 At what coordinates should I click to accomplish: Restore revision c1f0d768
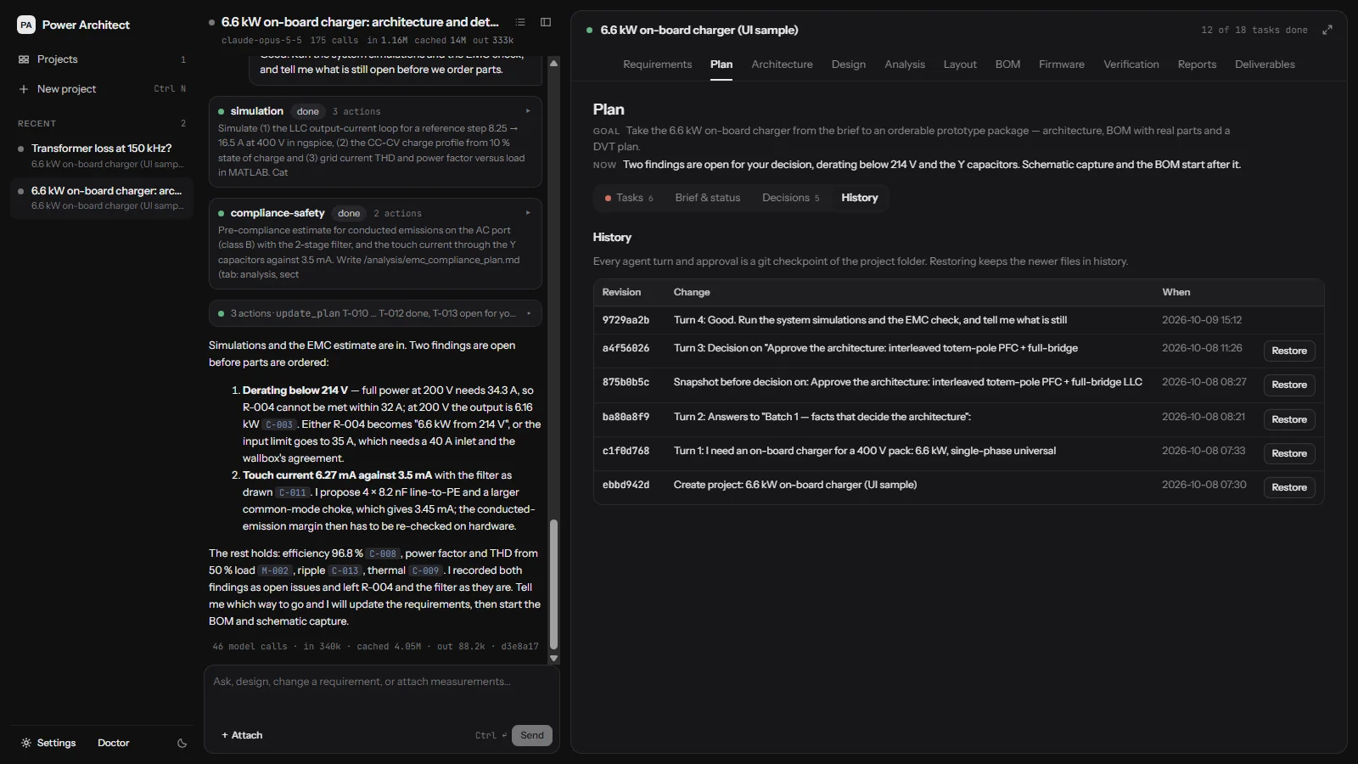click(x=1289, y=453)
